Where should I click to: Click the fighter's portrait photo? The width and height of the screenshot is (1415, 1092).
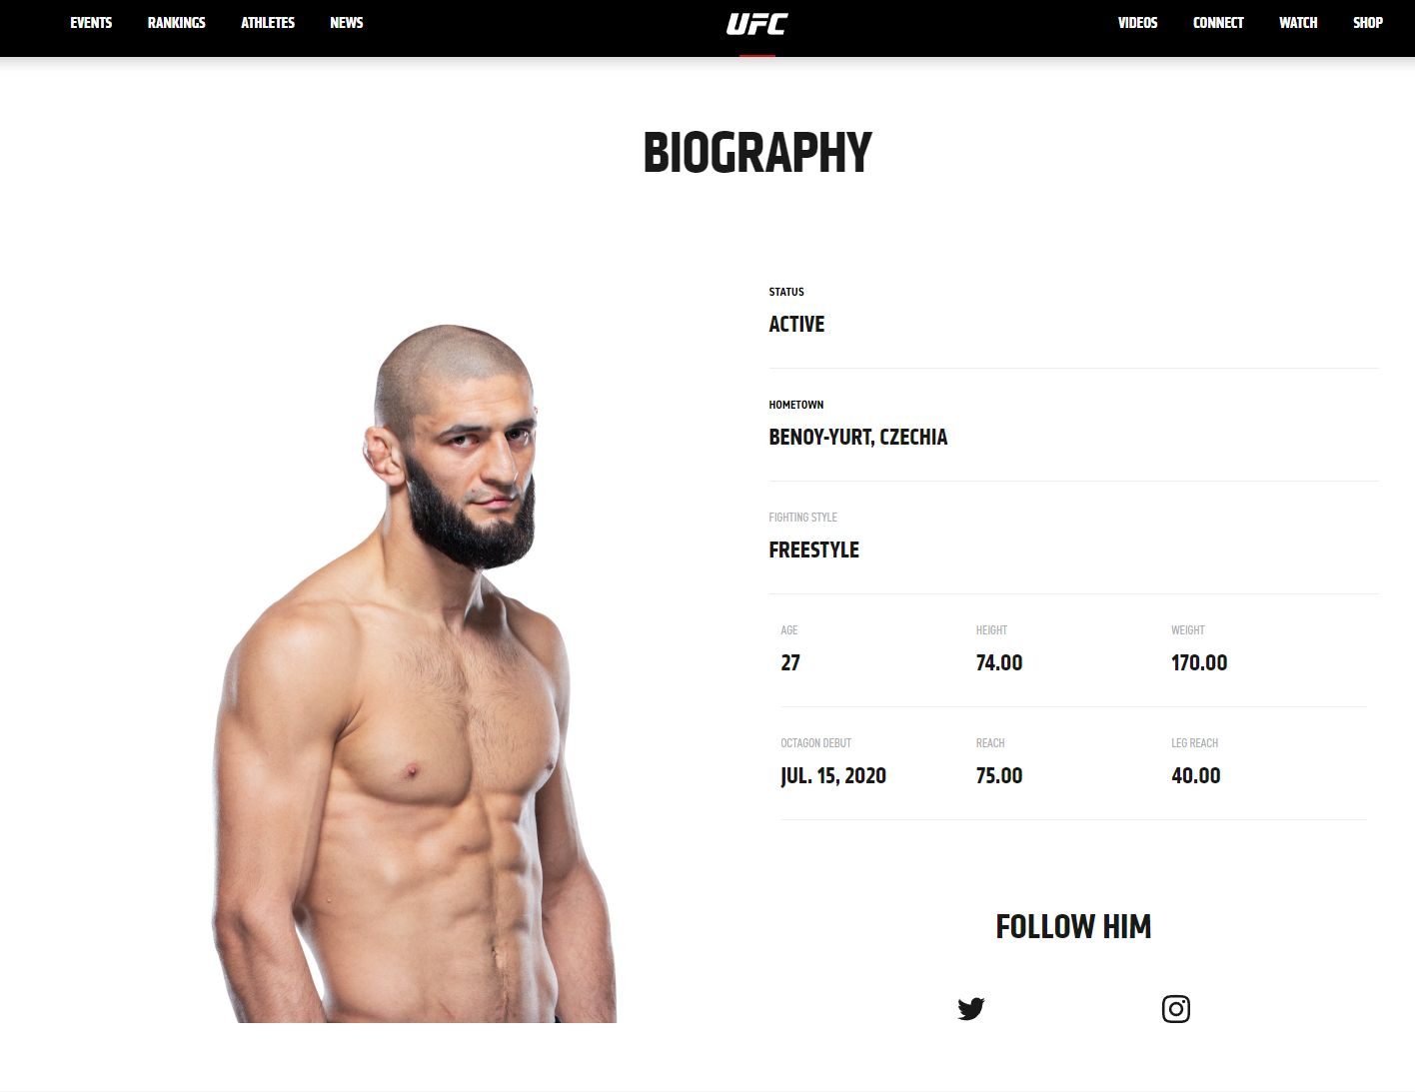tap(415, 673)
